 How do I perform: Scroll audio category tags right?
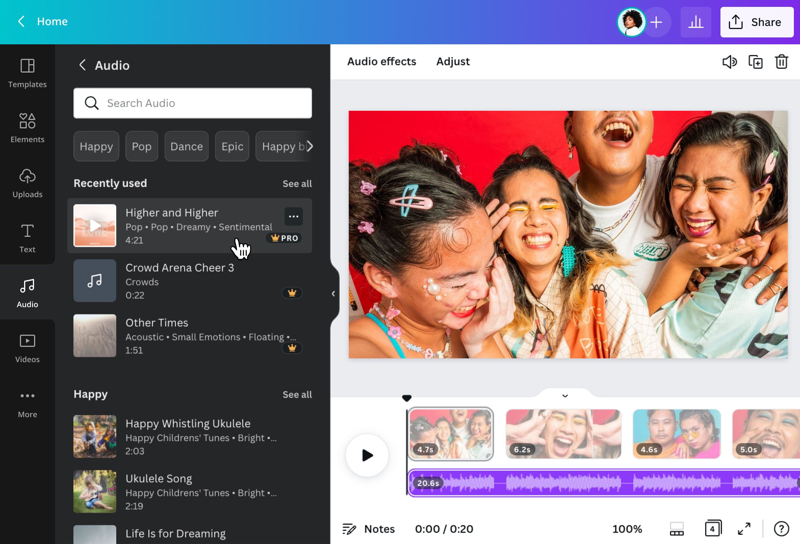(x=310, y=146)
